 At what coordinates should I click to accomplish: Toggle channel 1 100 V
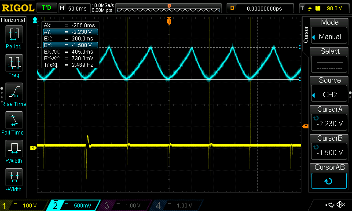(24, 205)
